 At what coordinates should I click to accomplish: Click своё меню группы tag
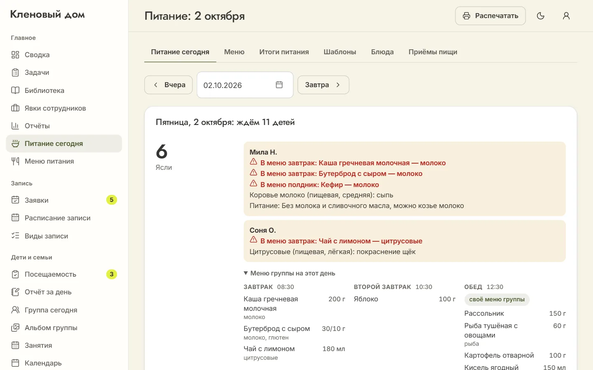[x=497, y=299]
